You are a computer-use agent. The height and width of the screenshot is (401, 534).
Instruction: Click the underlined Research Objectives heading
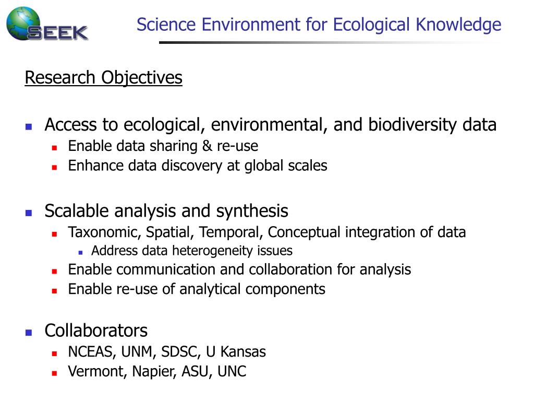tap(104, 77)
